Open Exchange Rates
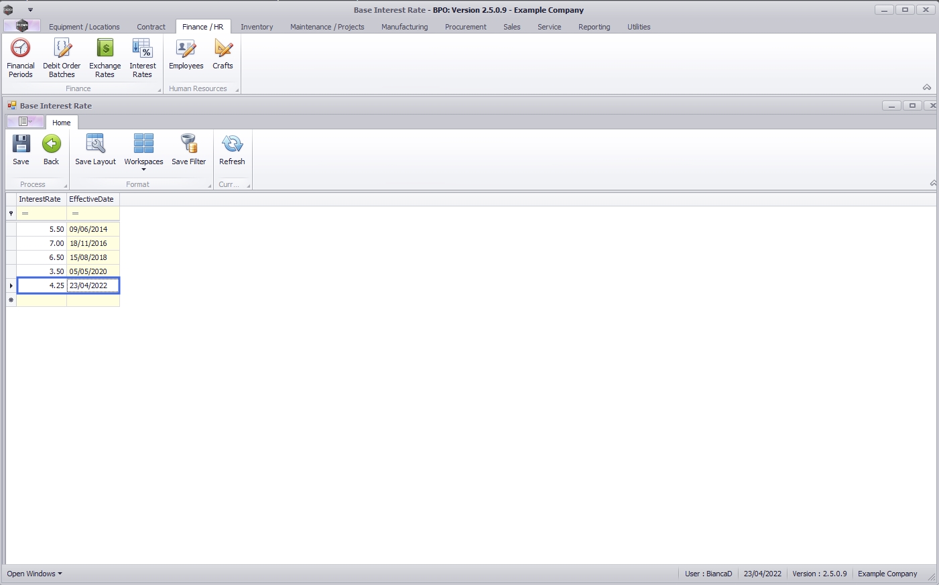Viewport: 939px width, 585px height. (x=105, y=58)
